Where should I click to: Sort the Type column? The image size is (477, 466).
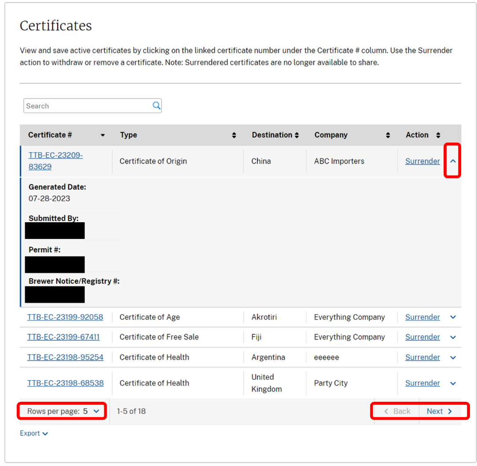coord(234,135)
